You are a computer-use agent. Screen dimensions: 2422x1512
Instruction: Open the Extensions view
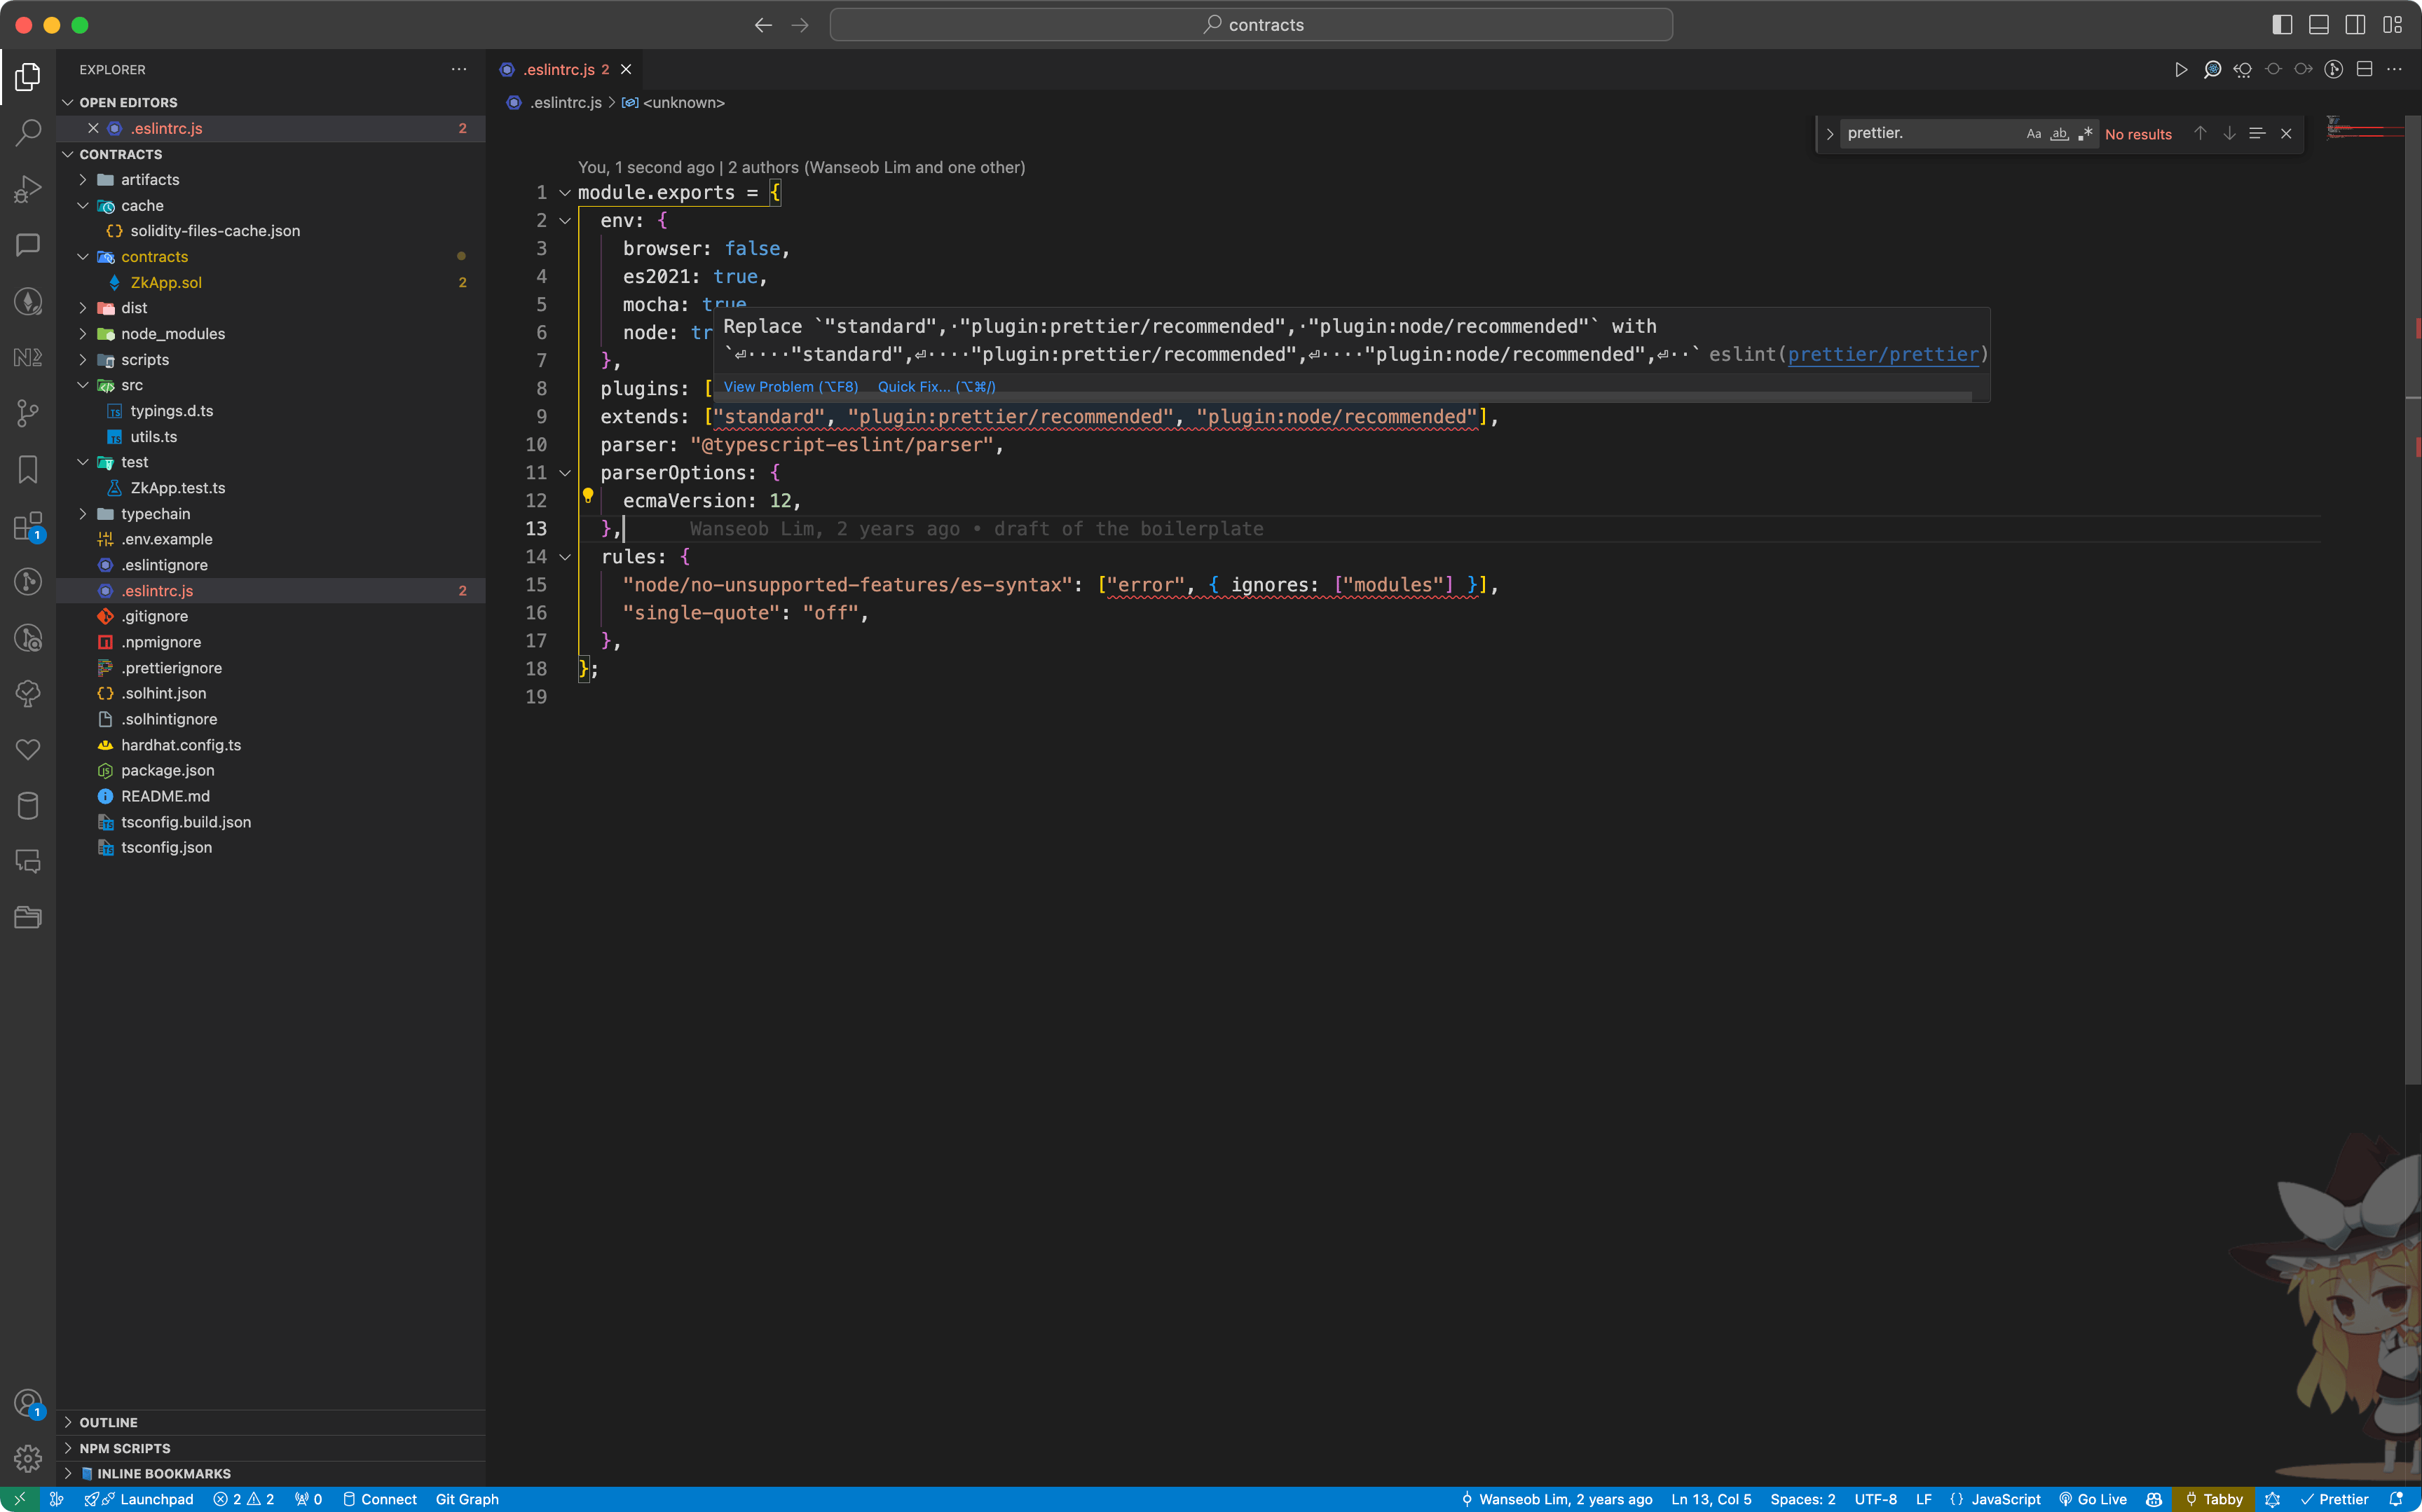tap(28, 526)
